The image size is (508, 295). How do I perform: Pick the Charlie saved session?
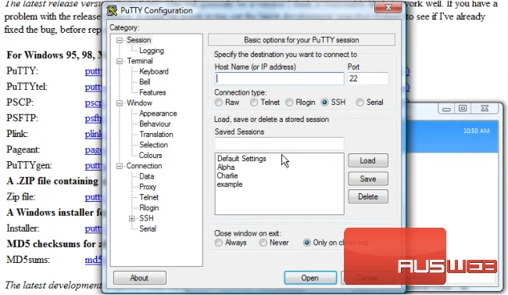(x=227, y=175)
